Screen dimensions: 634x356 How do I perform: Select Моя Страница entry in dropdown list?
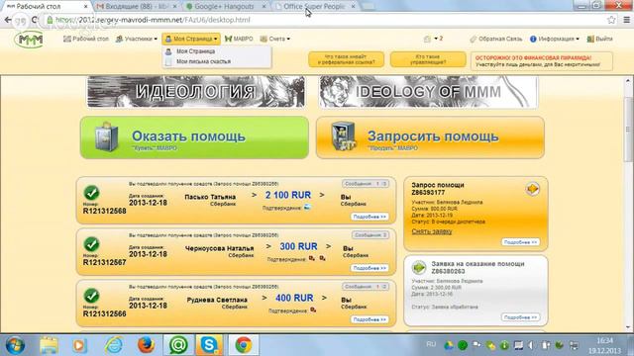[x=196, y=51]
